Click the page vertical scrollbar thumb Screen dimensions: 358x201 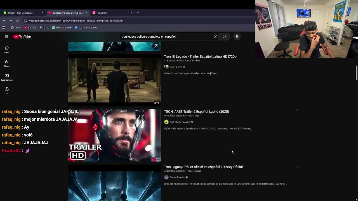(356, 73)
